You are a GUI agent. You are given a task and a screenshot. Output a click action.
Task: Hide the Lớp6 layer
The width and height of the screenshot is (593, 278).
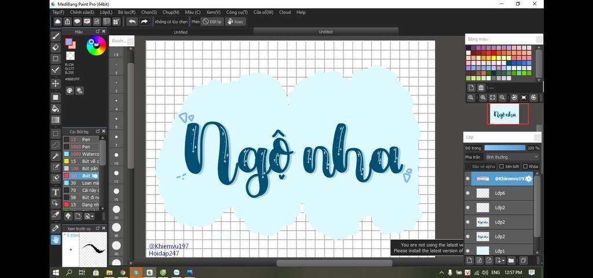[468, 193]
